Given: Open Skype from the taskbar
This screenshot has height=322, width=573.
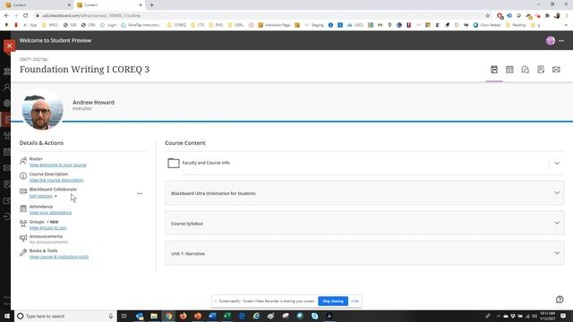Looking at the screenshot, I should [x=314, y=316].
